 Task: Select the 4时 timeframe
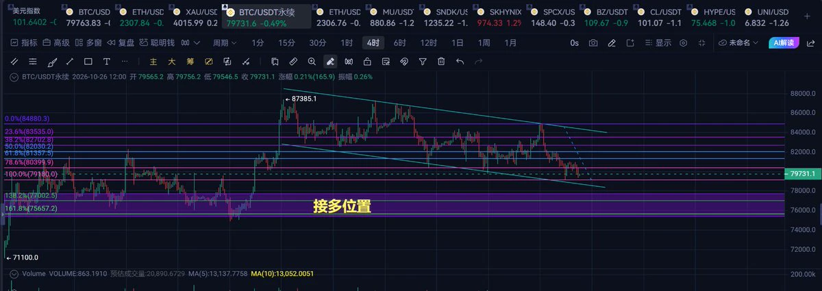pos(373,42)
